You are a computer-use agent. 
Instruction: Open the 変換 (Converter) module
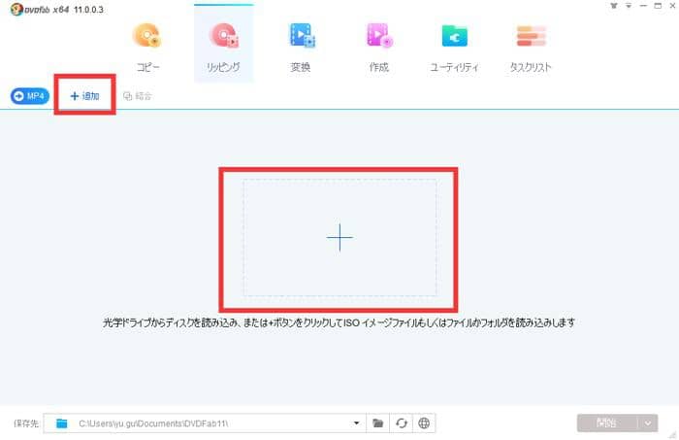pyautogui.click(x=302, y=47)
